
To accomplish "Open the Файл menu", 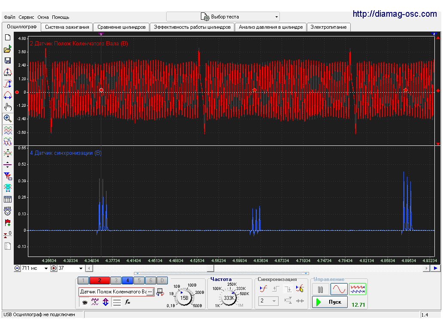I will tap(9, 17).
